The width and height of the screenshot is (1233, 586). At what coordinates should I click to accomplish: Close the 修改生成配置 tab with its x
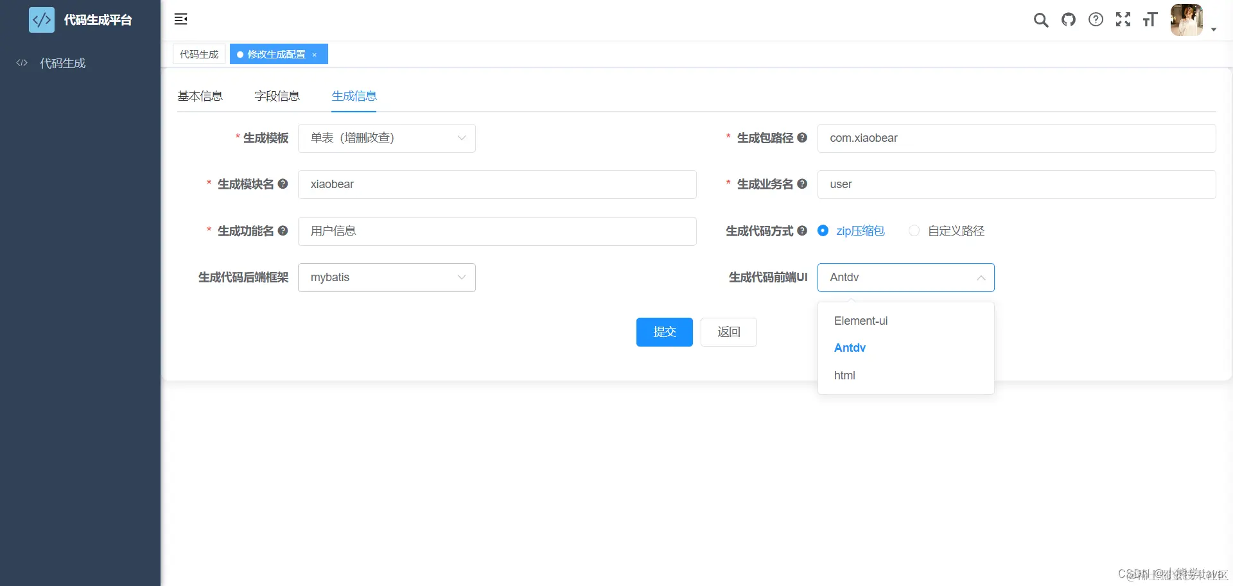pos(315,55)
